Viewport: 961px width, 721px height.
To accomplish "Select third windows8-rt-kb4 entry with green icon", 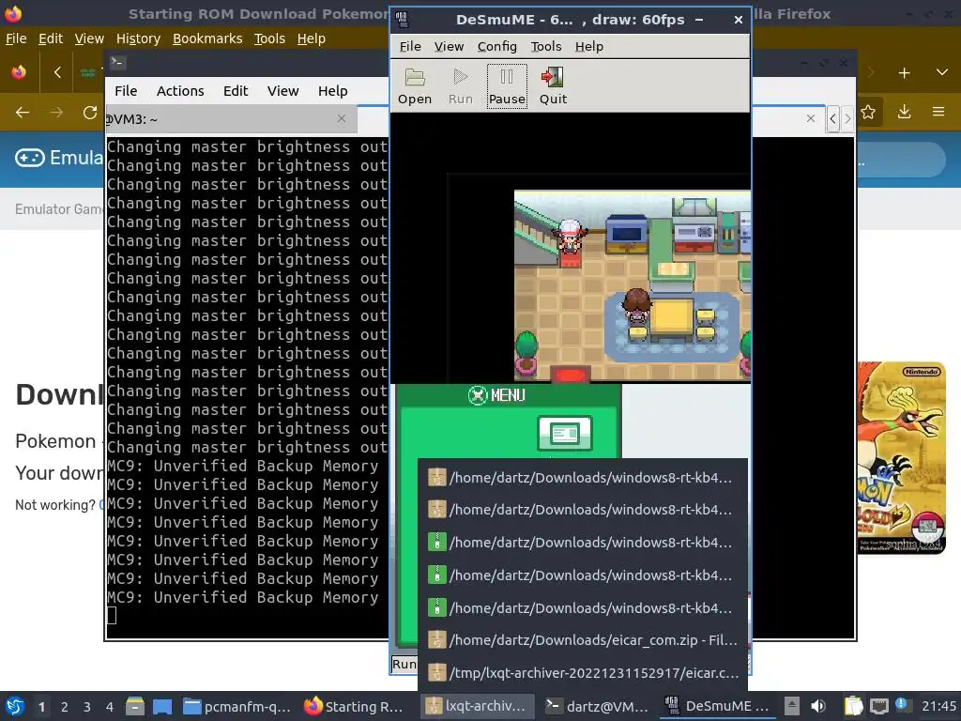I will click(x=583, y=543).
